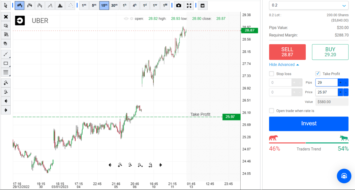Click the 200.00 Shares text
Screen dimensions: 355x190
tap(338, 15)
